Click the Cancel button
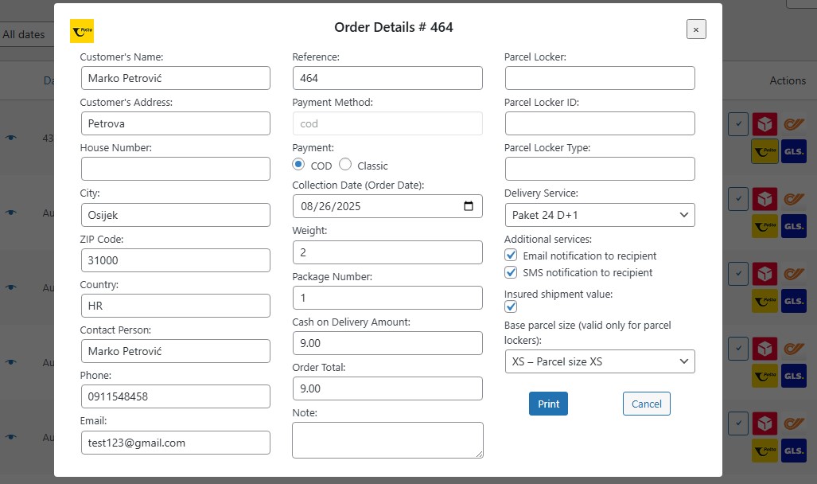This screenshot has width=817, height=484. pos(646,404)
